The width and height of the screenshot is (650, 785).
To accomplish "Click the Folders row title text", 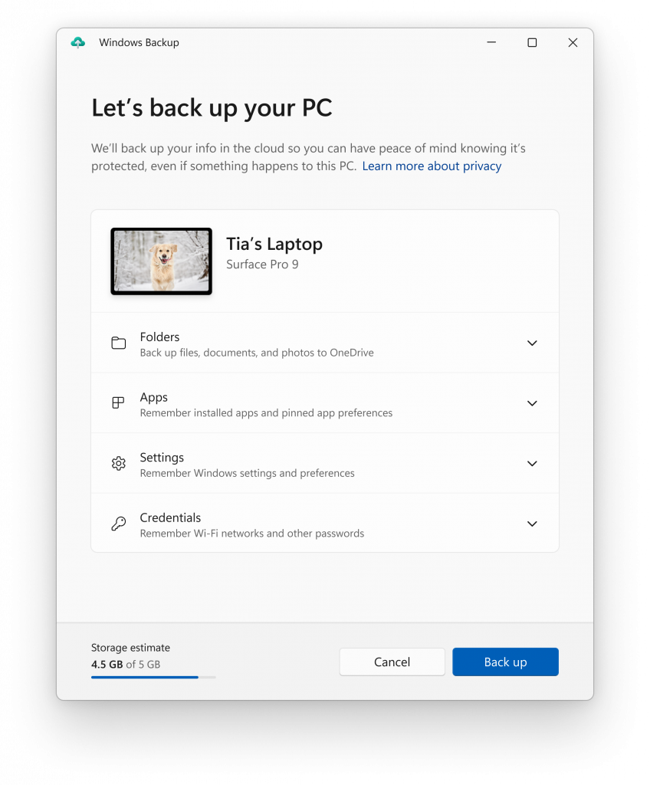I will click(159, 337).
